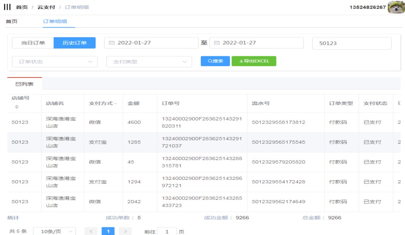The width and height of the screenshot is (405, 235).
Task: Click 云支付 in the breadcrumb
Action: pos(46,7)
